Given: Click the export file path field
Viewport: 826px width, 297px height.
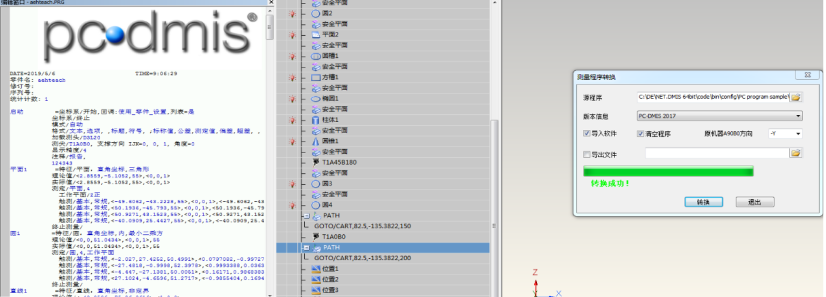Looking at the screenshot, I should [717, 153].
